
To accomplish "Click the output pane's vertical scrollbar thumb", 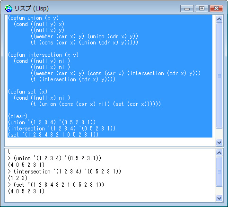I will click(219, 172).
